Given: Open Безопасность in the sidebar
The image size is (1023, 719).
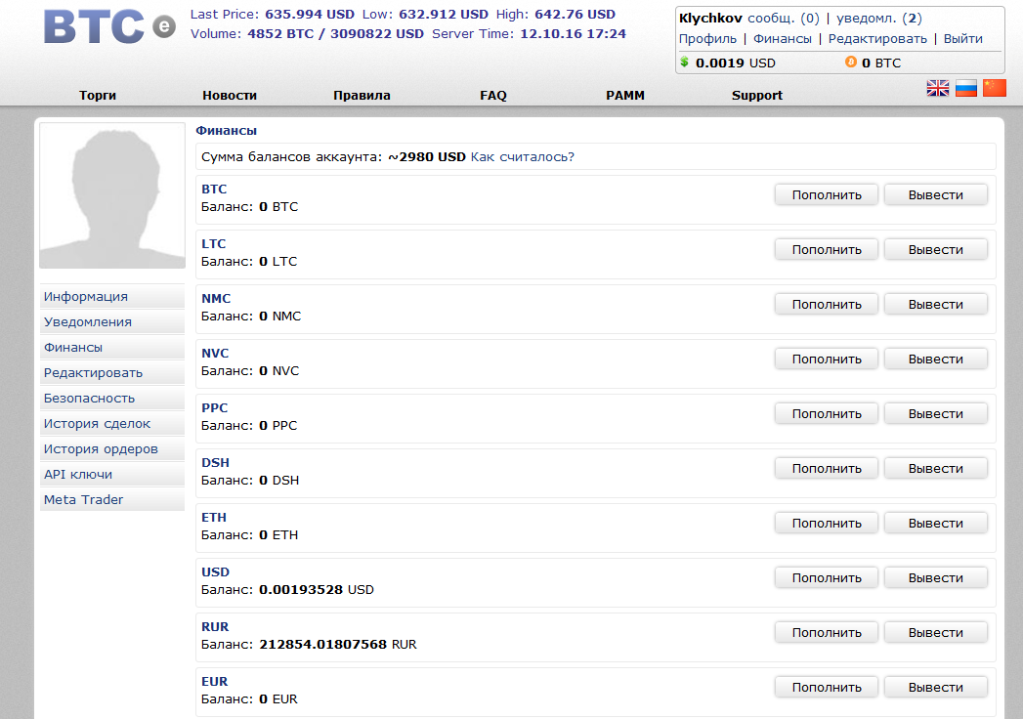Looking at the screenshot, I should [x=89, y=399].
